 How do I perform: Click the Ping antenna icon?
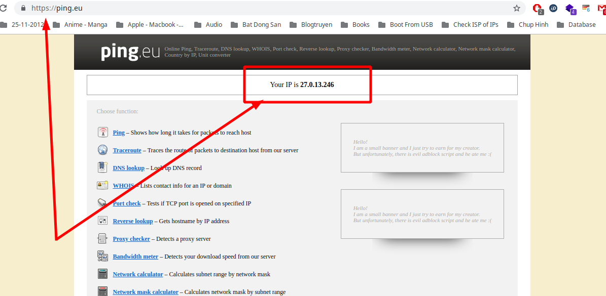point(102,132)
